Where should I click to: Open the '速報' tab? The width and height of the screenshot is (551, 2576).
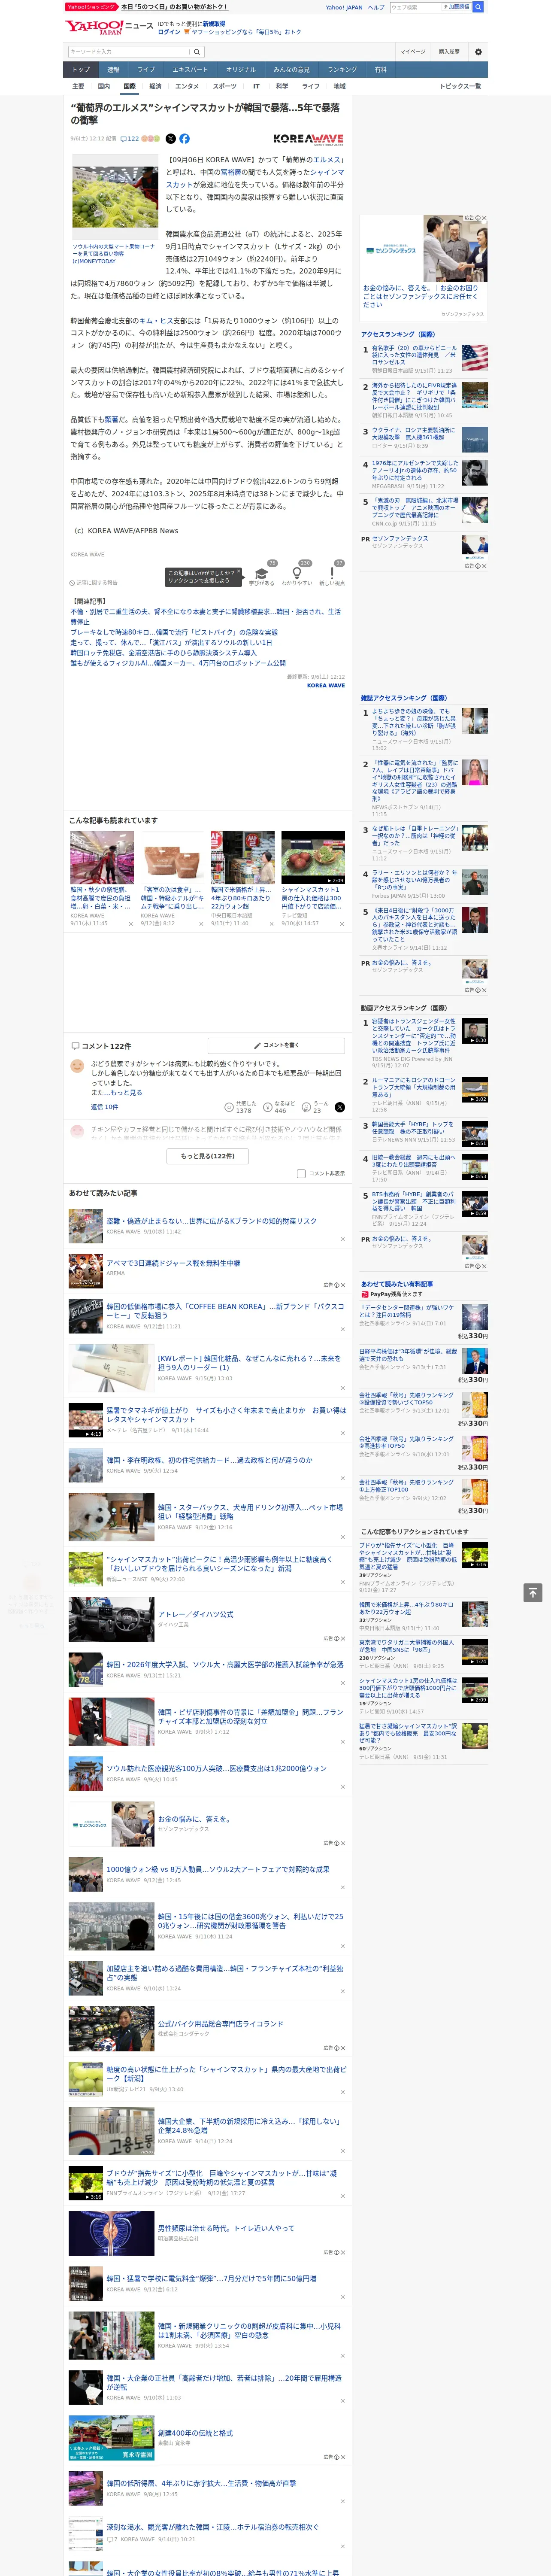[x=113, y=69]
